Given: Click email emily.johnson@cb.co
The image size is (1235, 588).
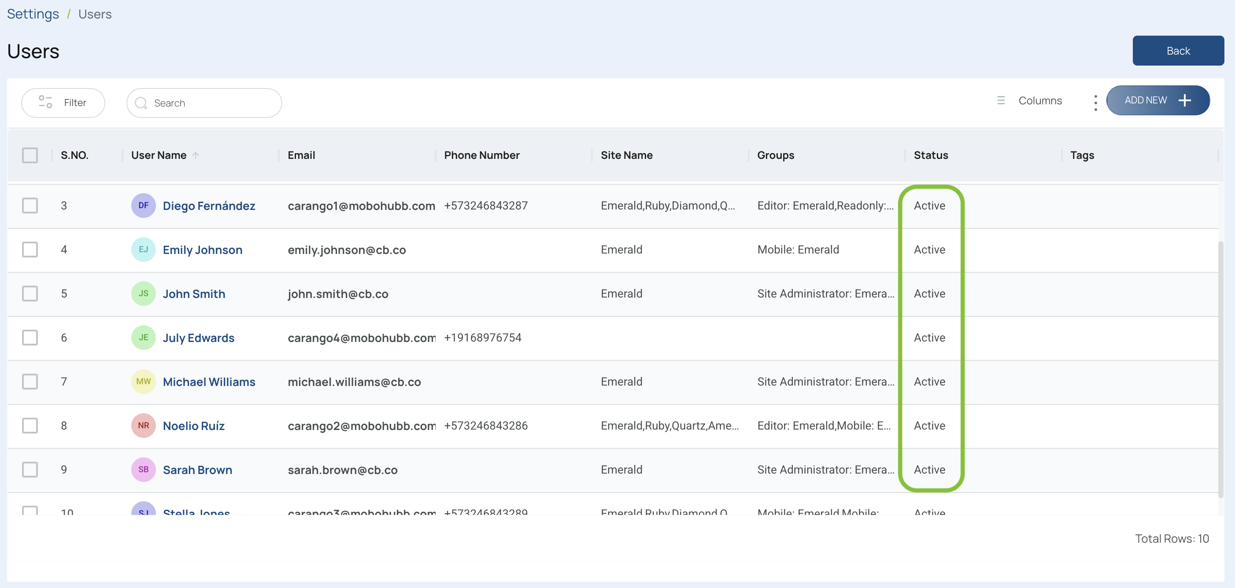Looking at the screenshot, I should [x=347, y=250].
